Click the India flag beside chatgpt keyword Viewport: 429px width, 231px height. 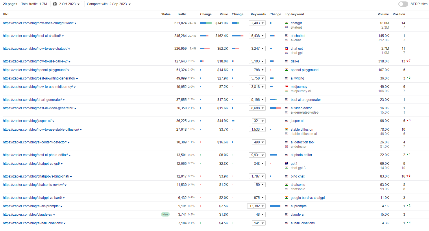[x=286, y=23]
